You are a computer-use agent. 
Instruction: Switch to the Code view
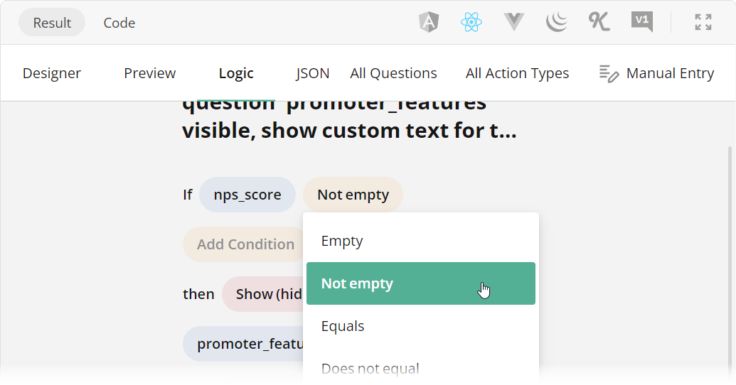[119, 23]
